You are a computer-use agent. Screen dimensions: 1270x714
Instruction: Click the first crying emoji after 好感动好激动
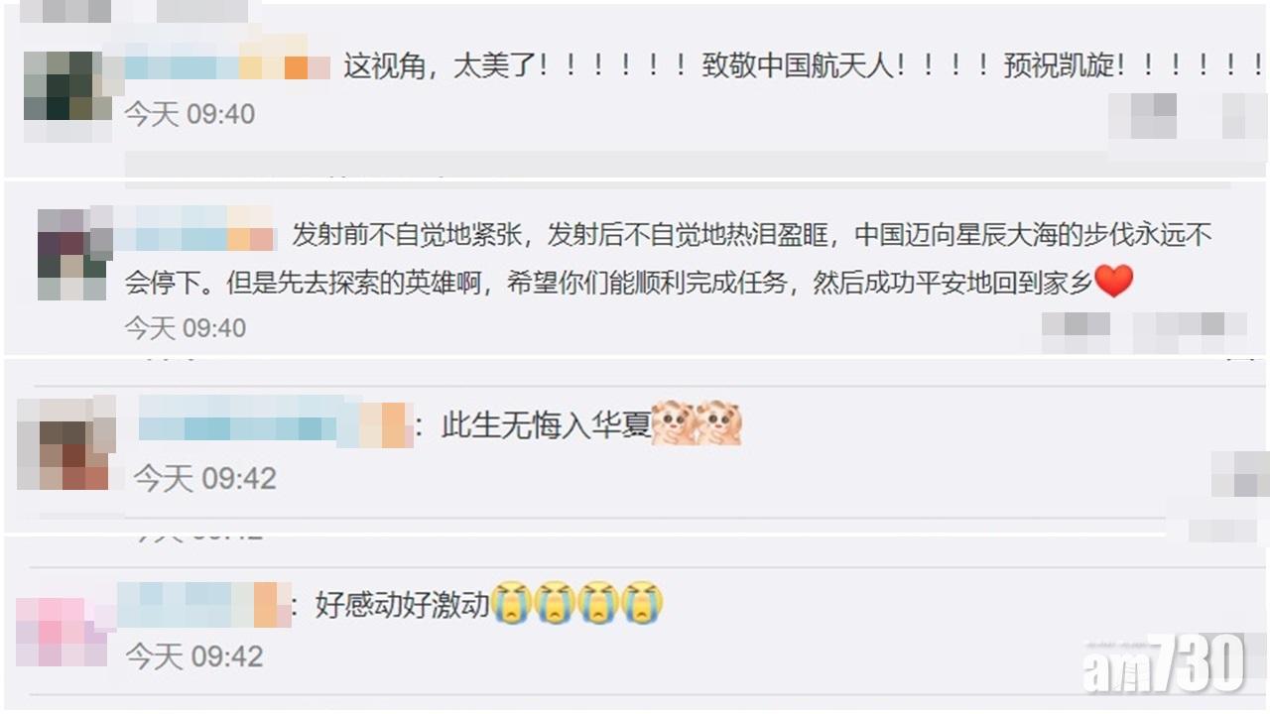pyautogui.click(x=512, y=601)
